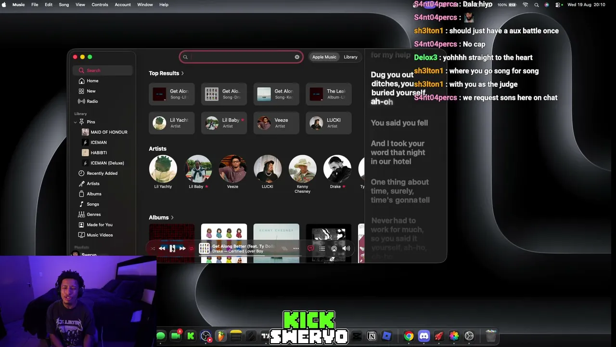
Task: Open the Lil Yachty artist top result
Action: click(171, 123)
